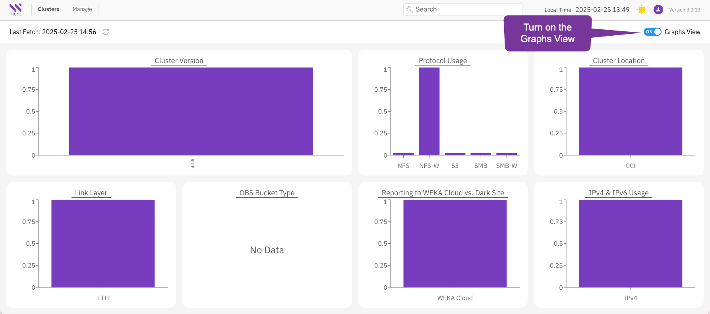Refresh the last fetch data

coord(106,32)
